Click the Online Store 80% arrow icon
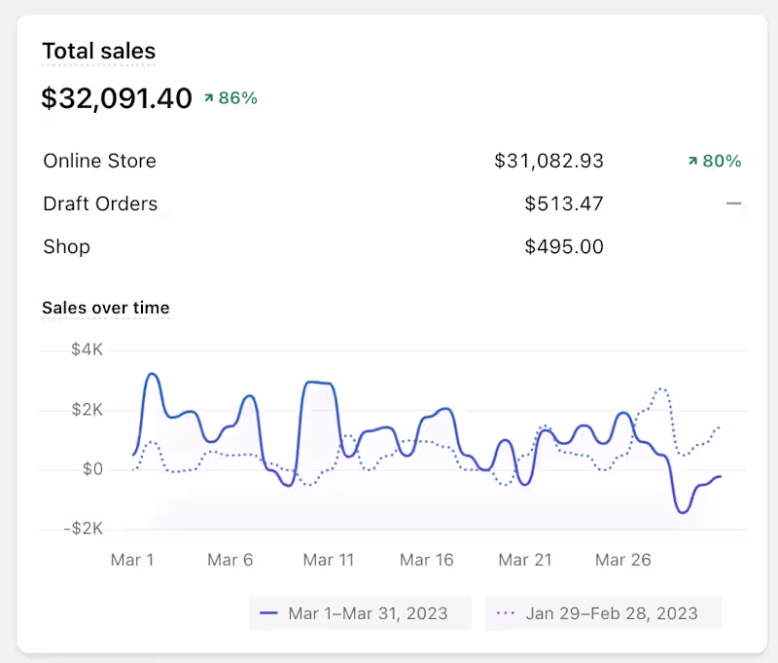Screen dimensions: 778x663 click(692, 162)
